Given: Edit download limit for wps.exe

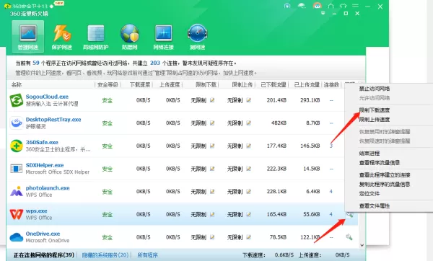Looking at the screenshot, I should point(212,214).
